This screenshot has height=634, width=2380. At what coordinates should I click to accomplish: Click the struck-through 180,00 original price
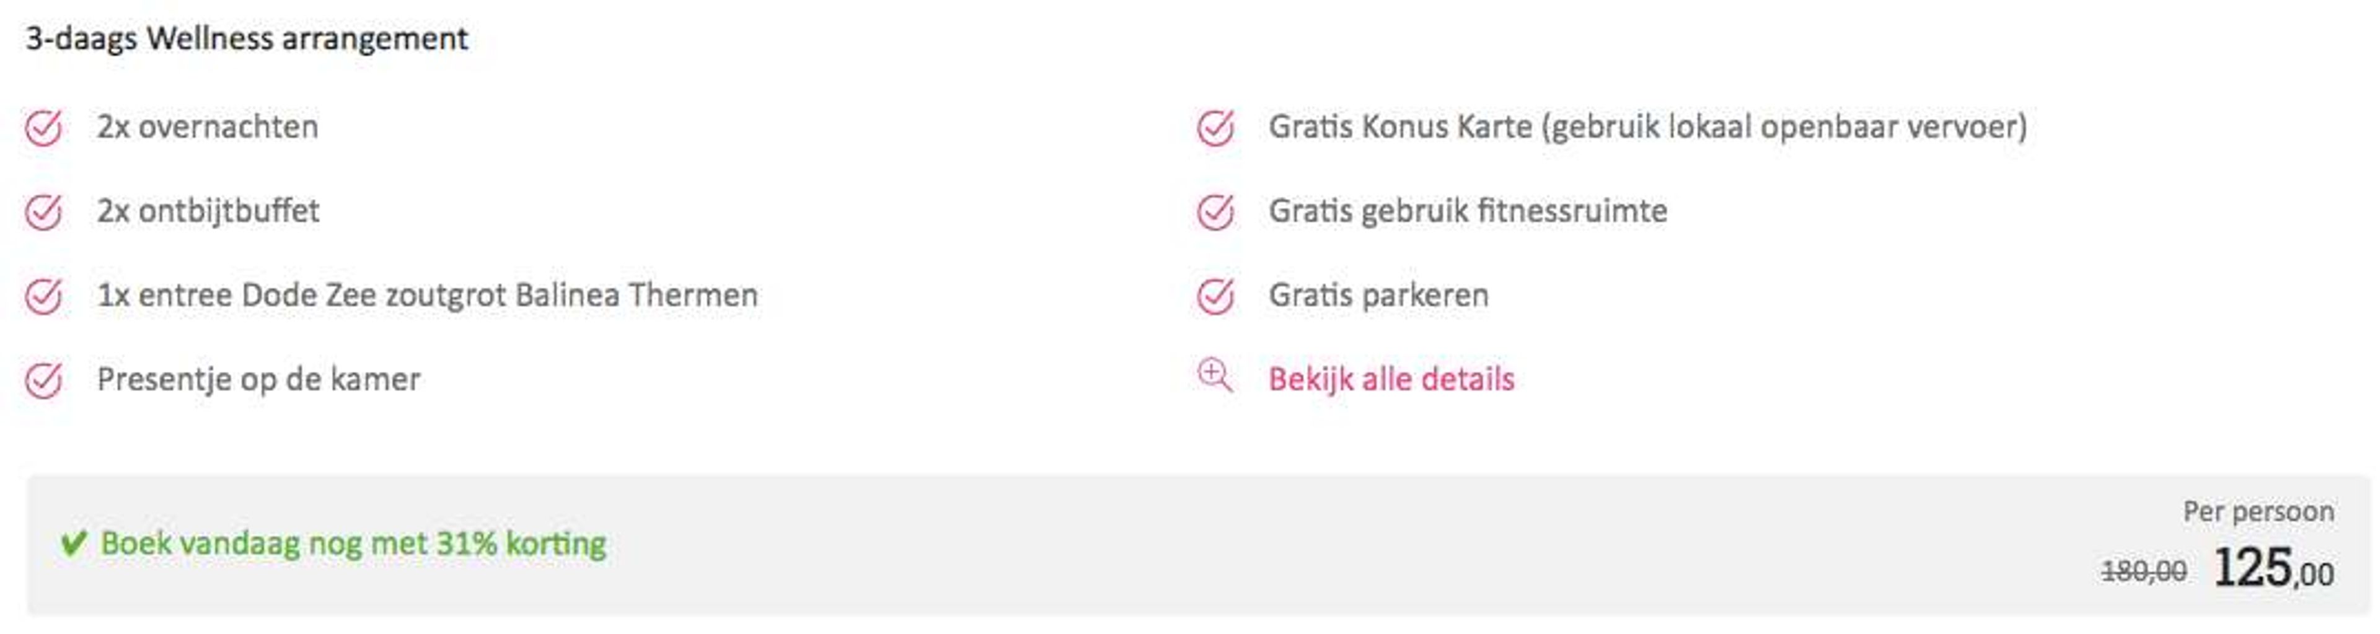[2143, 571]
